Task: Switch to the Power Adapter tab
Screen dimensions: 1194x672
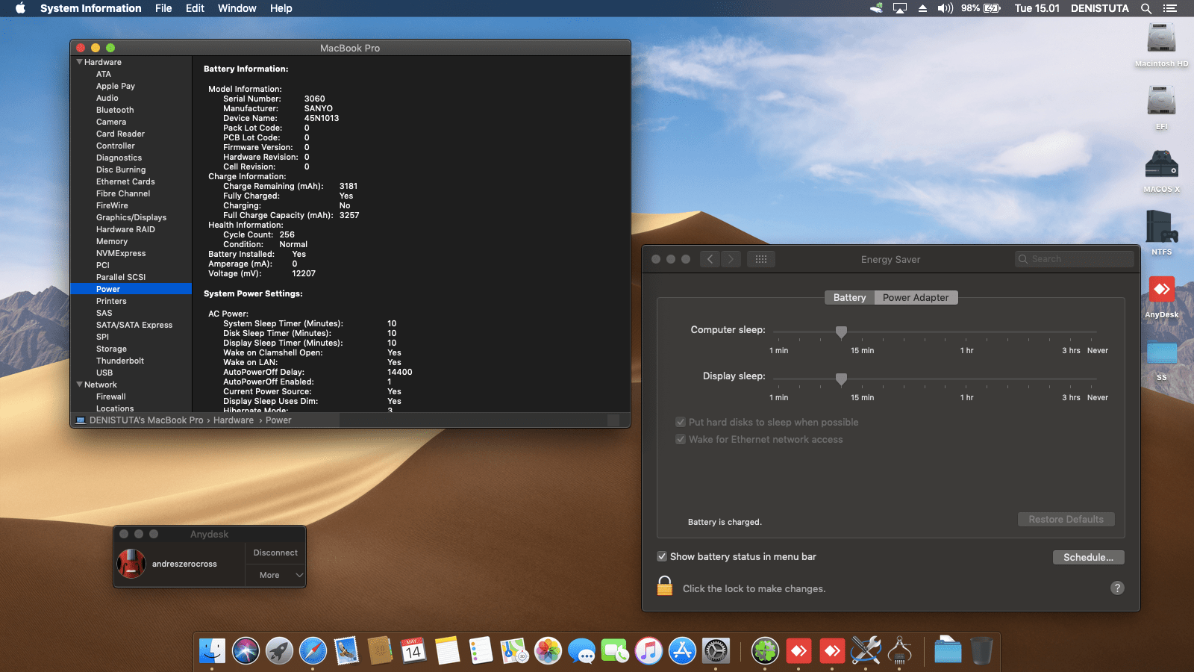Action: [x=916, y=297]
